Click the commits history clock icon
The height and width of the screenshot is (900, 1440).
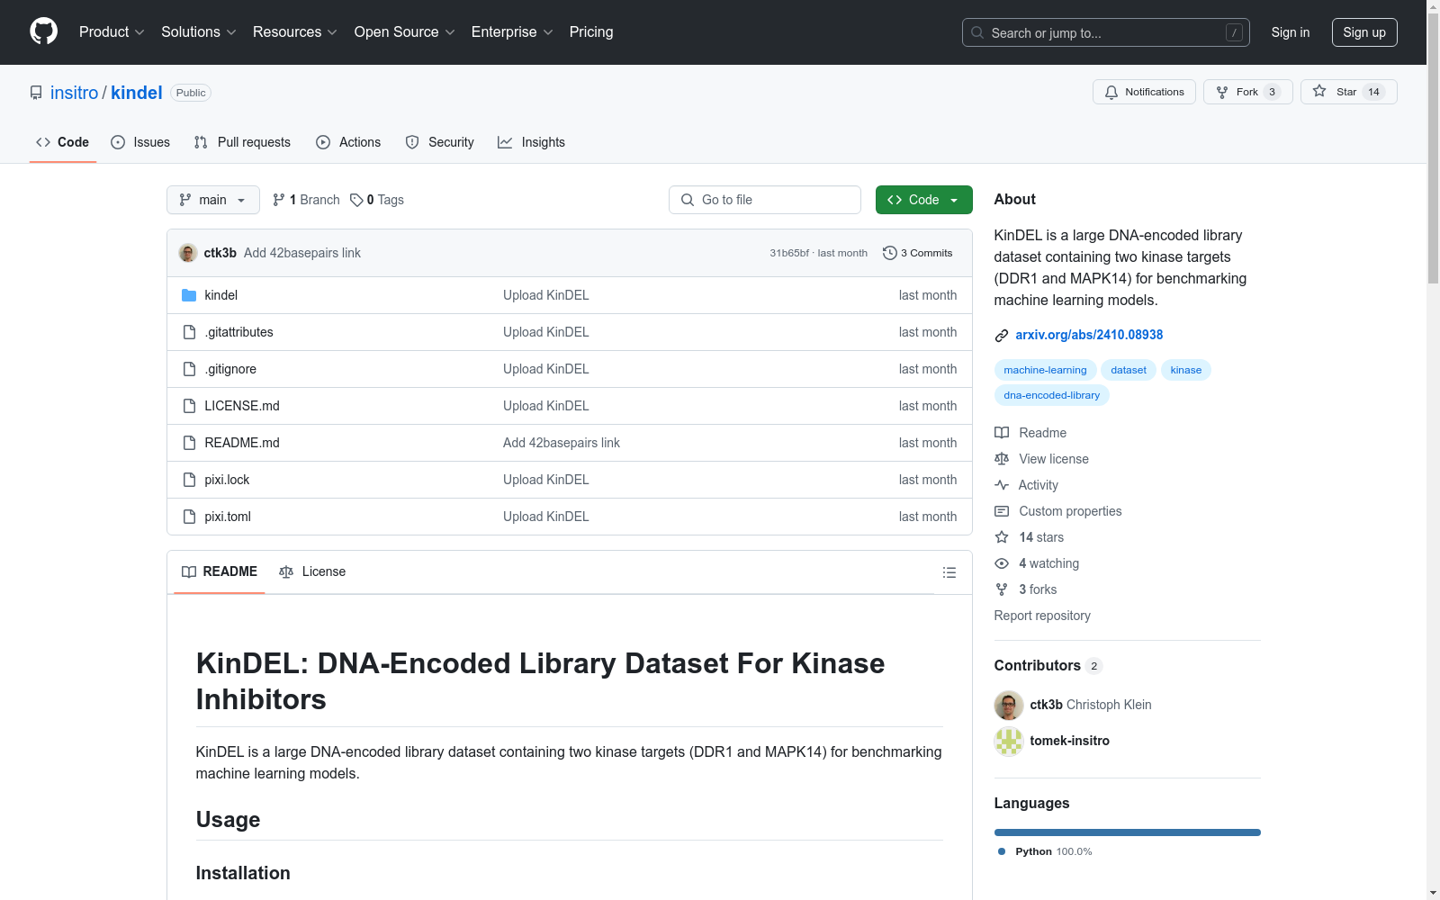890,253
